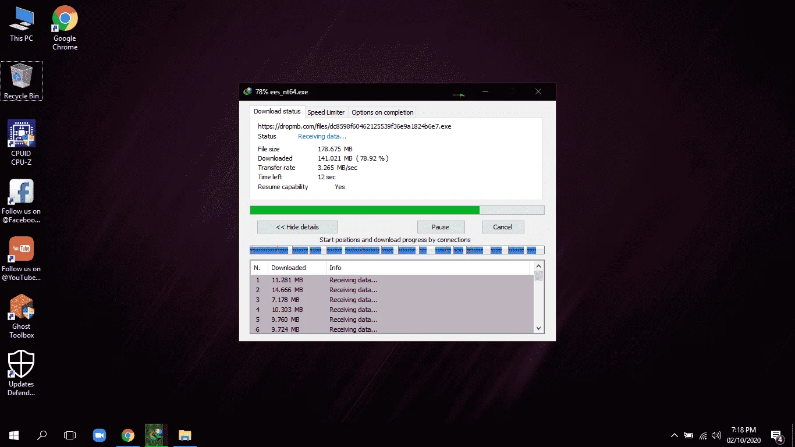Click the Info column header
Image resolution: width=795 pixels, height=447 pixels.
[428, 268]
